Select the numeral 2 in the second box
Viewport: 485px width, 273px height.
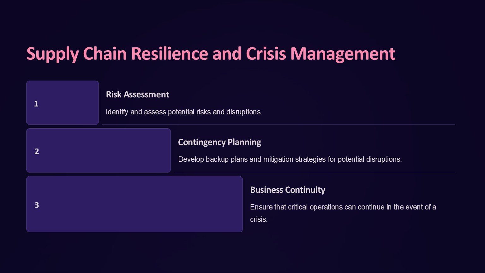(x=37, y=152)
